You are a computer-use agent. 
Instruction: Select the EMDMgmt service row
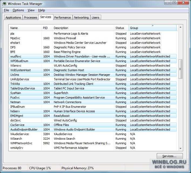pyautogui.click(x=93, y=116)
